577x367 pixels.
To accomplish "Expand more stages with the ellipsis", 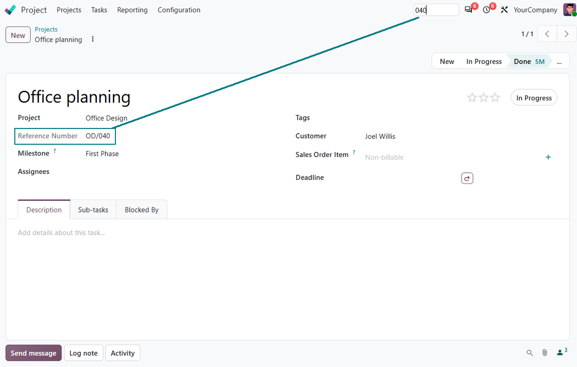I will (x=559, y=62).
